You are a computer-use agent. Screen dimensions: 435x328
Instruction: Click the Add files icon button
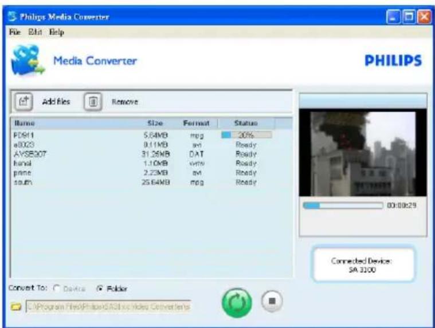24,101
